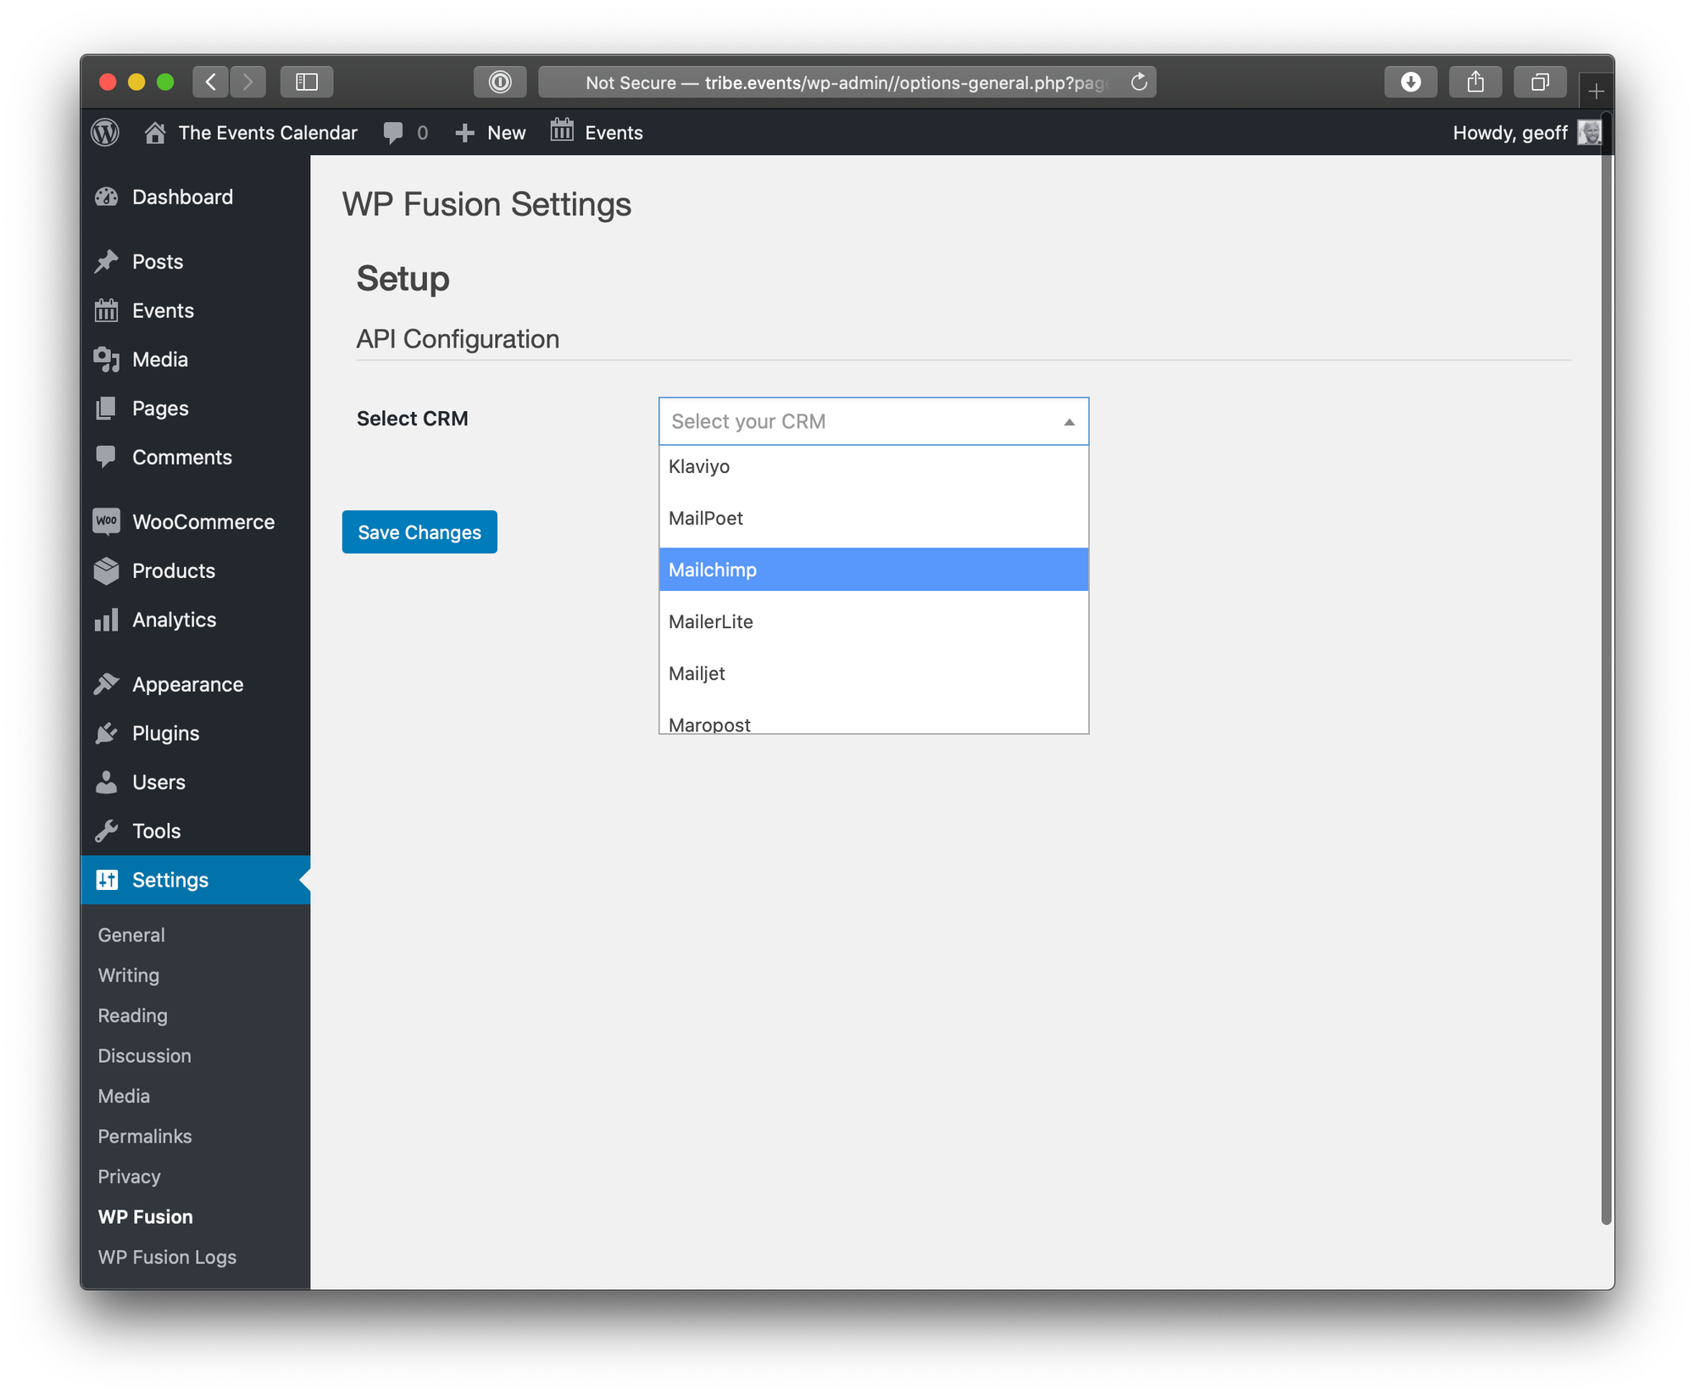Click the Safari address bar
Screen dimensions: 1695x1396
pyautogui.click(x=847, y=82)
